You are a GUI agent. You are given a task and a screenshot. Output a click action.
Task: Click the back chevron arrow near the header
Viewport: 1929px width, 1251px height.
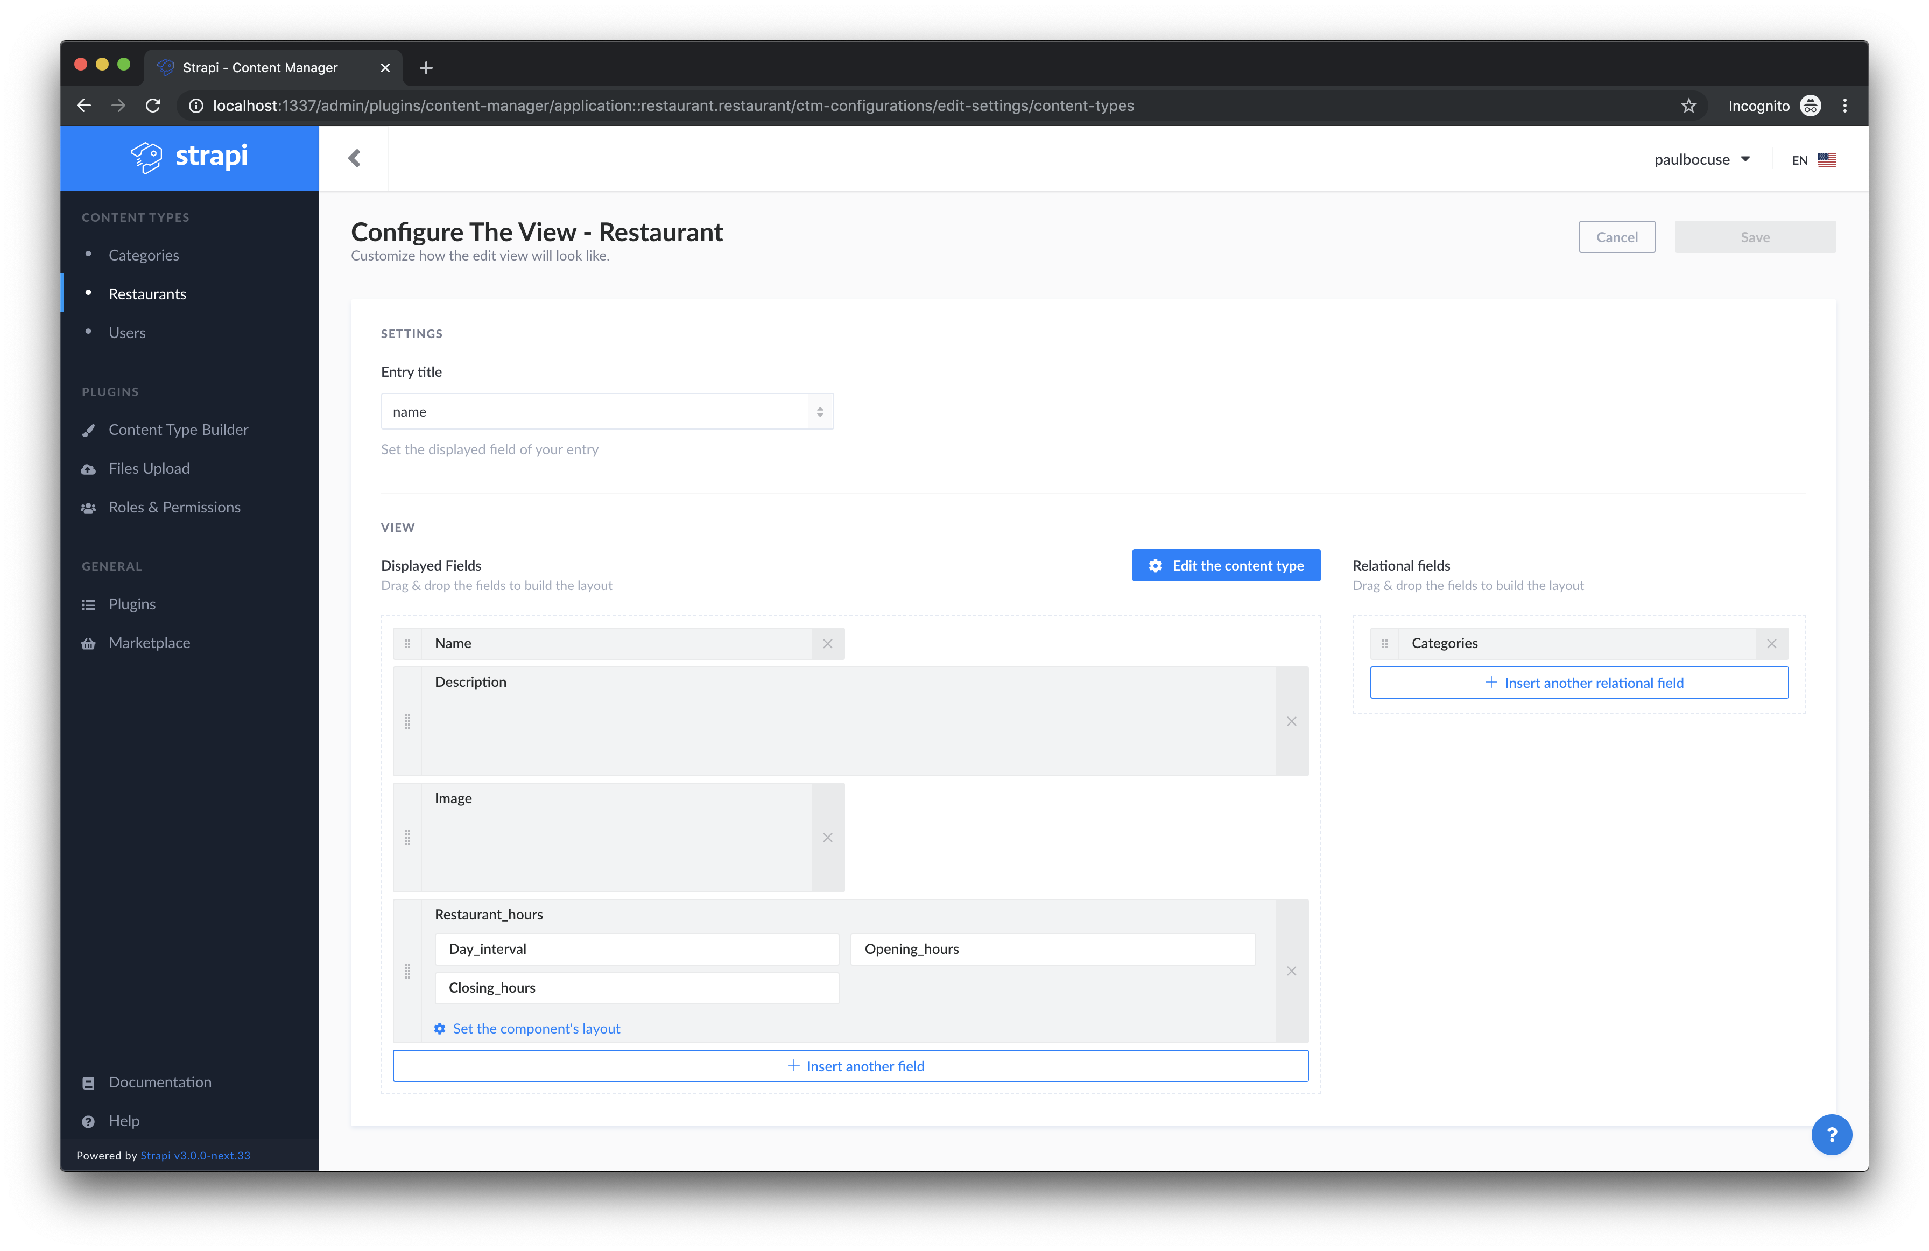coord(354,158)
